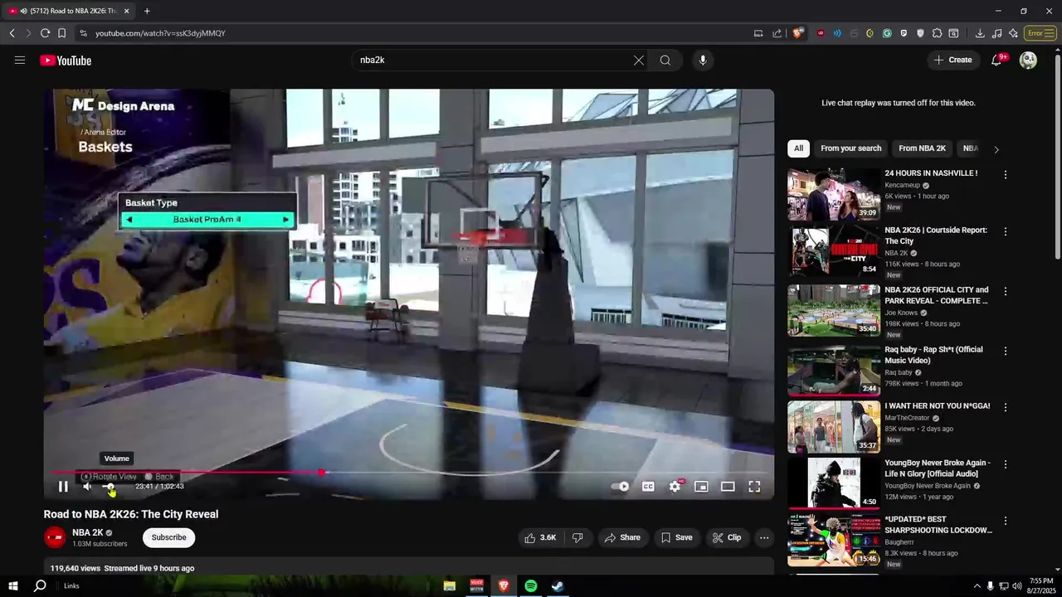Open 24 HOURS IN NASHVILLE thumbnail
1062x597 pixels.
point(834,194)
